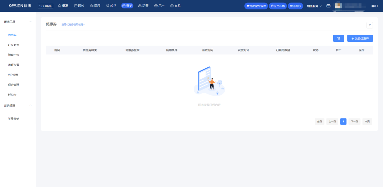Click the KESION 科汛 logo
Screen dimensions: 383x187
point(20,6)
